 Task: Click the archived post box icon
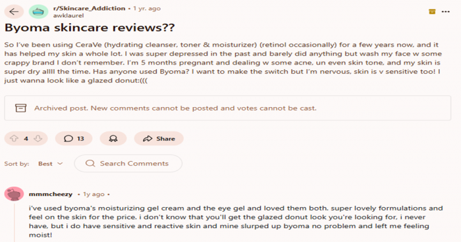(20, 108)
